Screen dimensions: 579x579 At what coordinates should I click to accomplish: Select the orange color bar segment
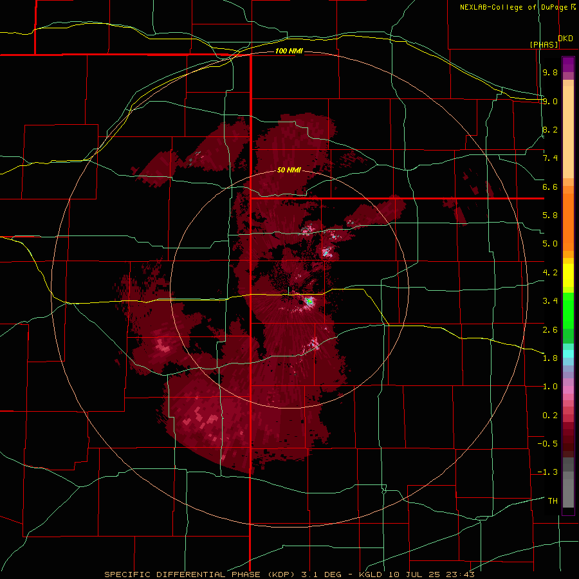pos(568,223)
